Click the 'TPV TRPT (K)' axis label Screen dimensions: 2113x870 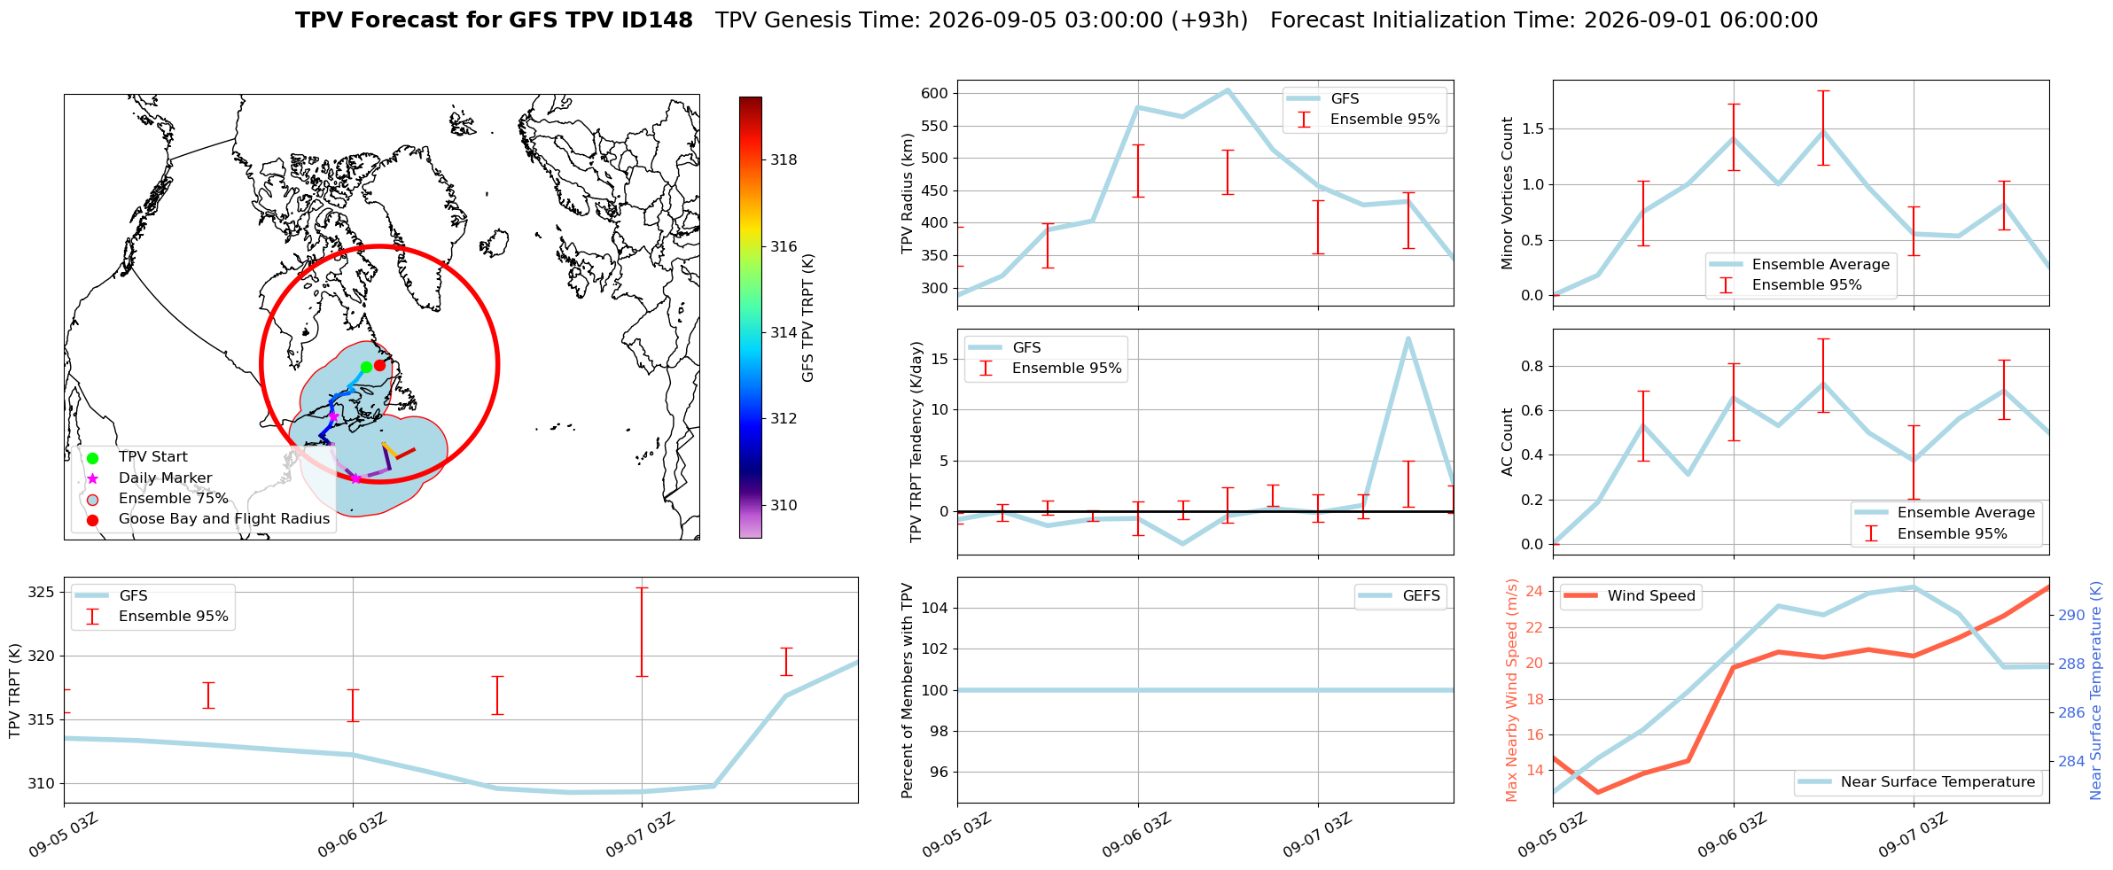[14, 690]
